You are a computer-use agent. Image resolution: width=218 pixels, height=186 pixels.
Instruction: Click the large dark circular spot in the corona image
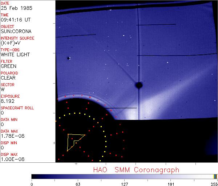pos(138,85)
